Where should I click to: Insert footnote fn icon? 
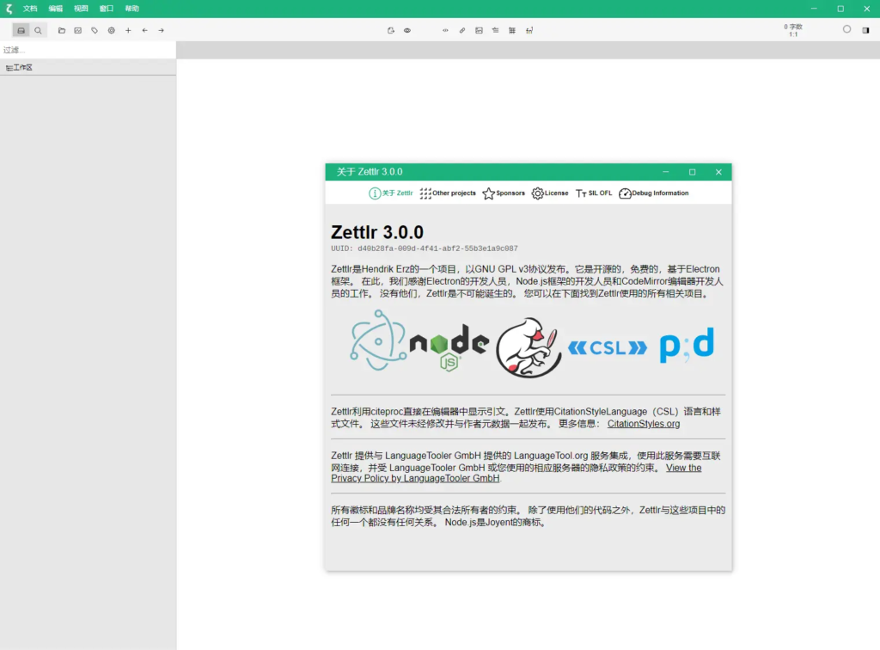tap(529, 30)
